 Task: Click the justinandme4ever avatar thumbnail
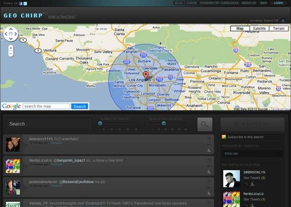[13, 187]
